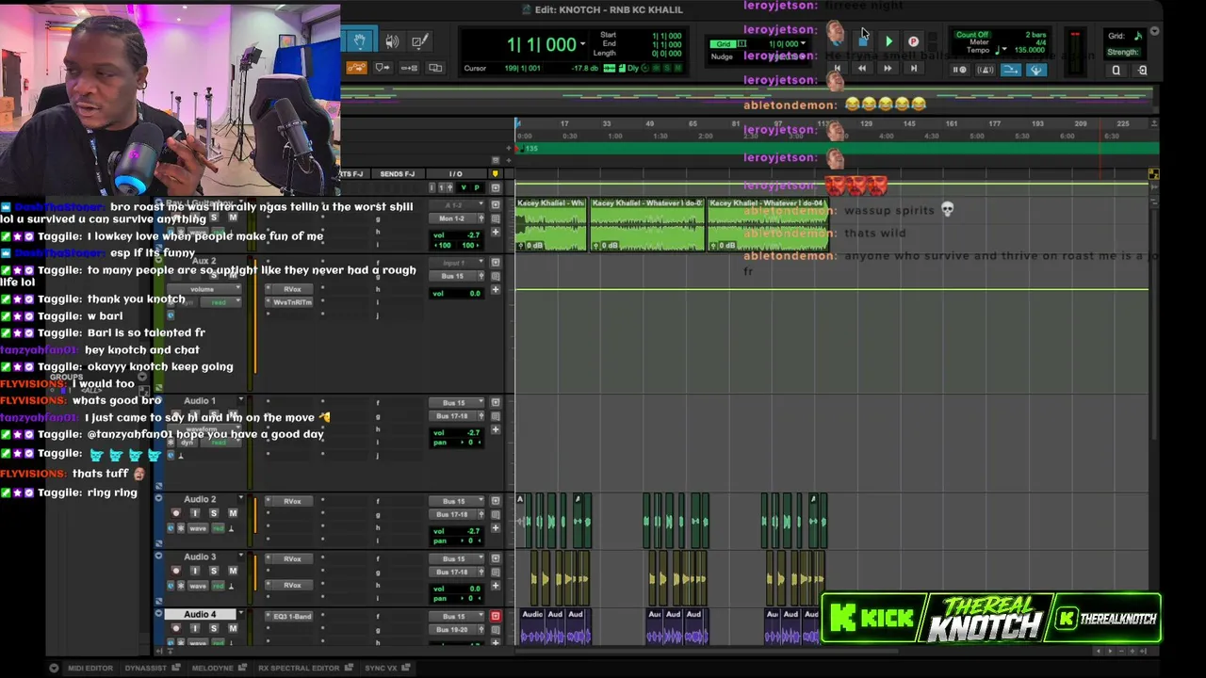Click the Grid mode button
Screen dimensions: 1206x678
tap(723, 44)
